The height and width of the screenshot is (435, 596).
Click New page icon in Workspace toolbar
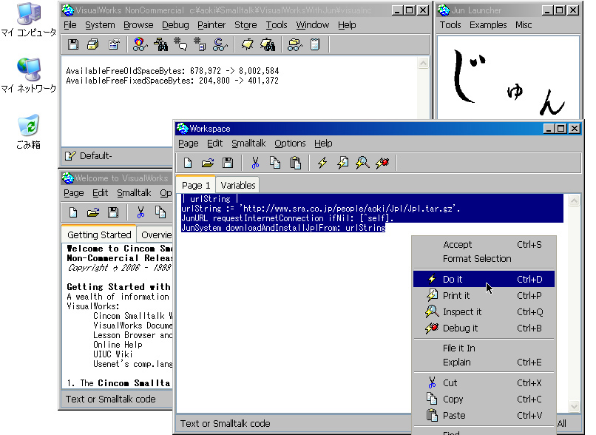pyautogui.click(x=188, y=163)
